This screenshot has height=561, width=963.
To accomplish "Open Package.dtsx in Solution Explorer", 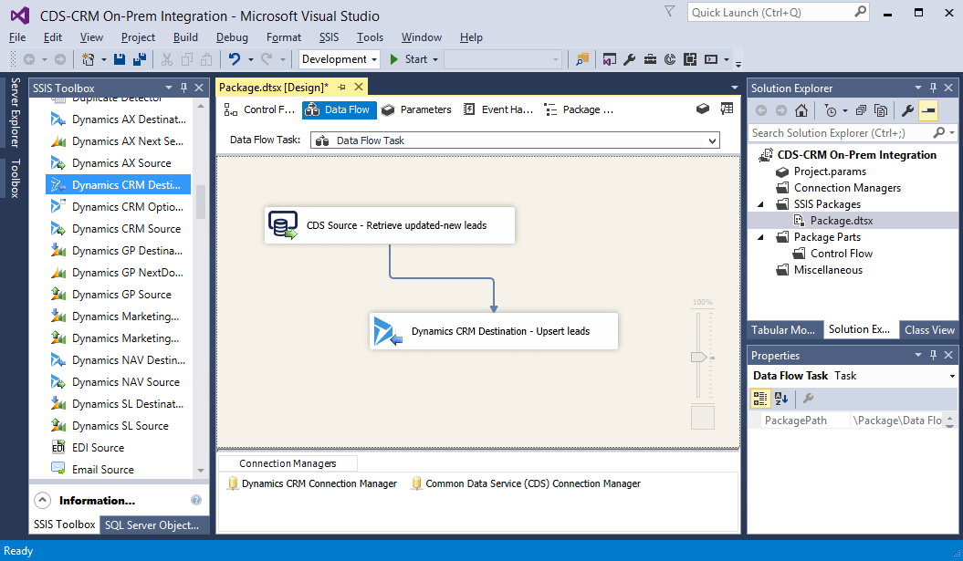I will [x=841, y=221].
